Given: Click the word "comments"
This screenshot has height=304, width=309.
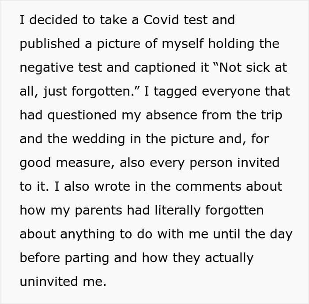Looking at the screenshot, I should click(x=208, y=186).
